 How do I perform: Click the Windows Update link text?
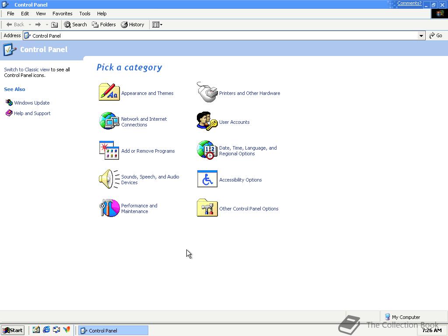[31, 102]
